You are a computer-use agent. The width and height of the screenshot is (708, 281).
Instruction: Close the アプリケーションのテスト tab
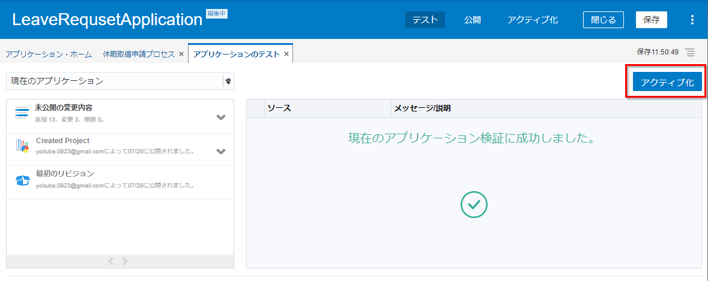click(286, 55)
